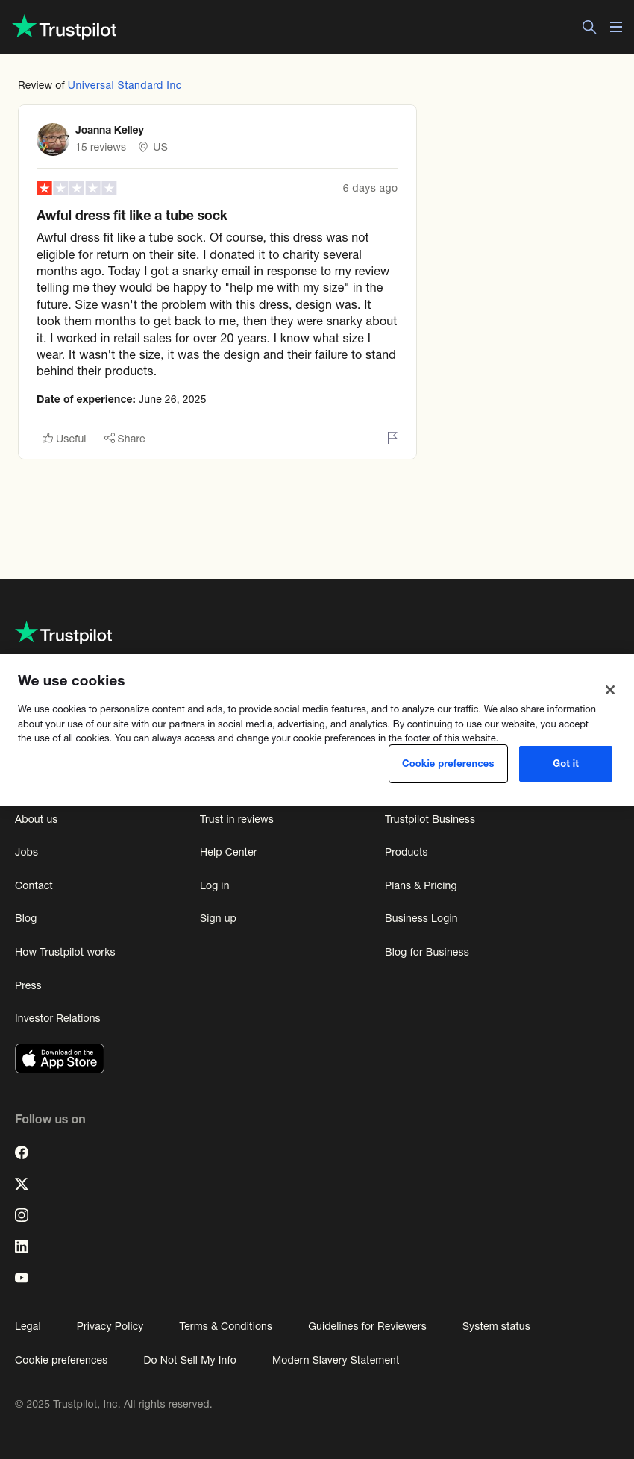Click the Download on the App Store badge

click(60, 1058)
